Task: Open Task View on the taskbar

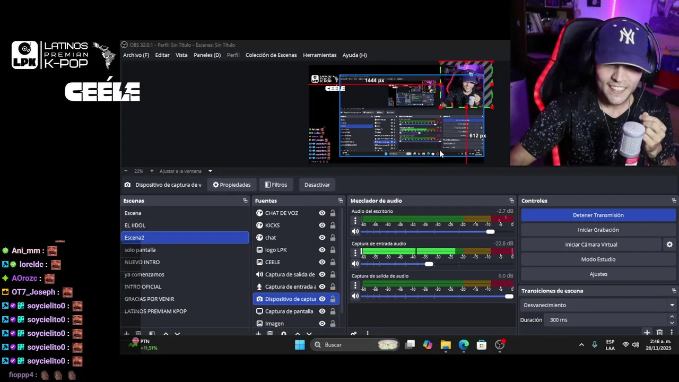Action: click(410, 345)
